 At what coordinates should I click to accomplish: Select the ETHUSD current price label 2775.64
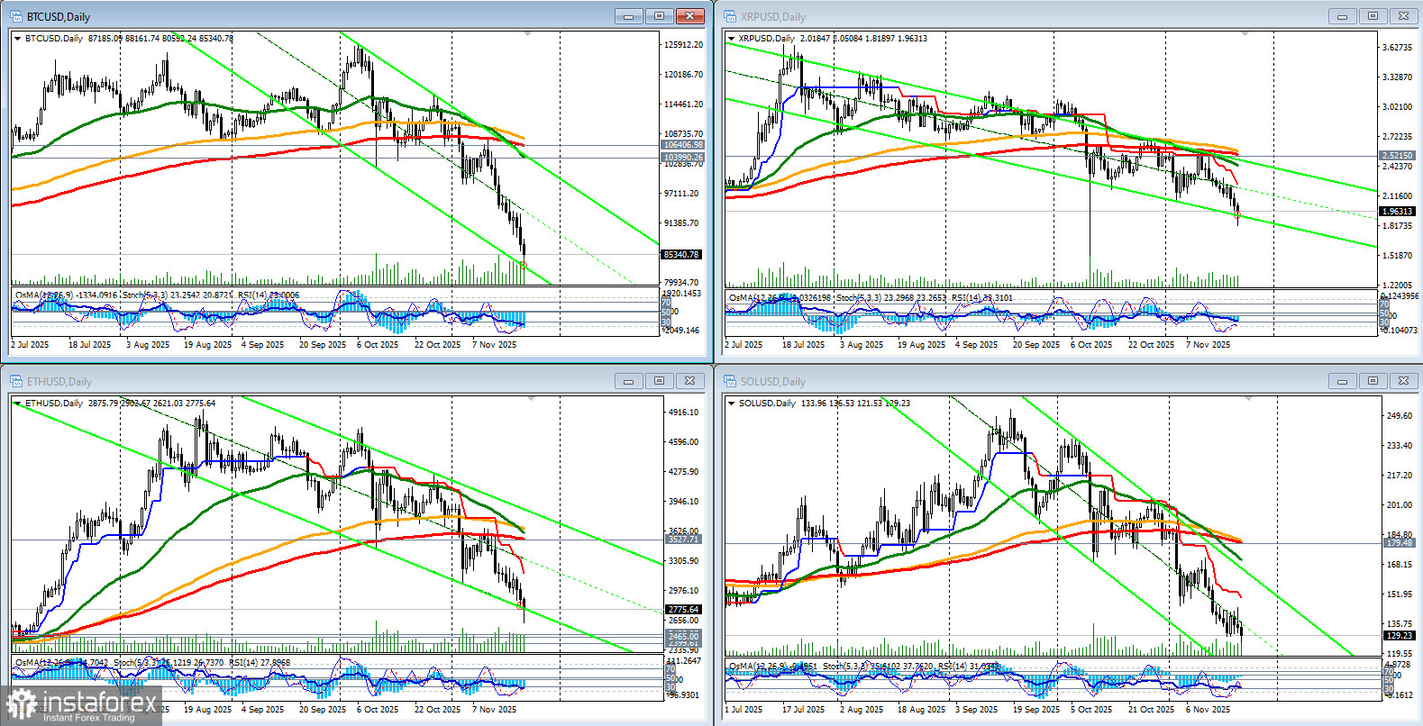point(684,610)
